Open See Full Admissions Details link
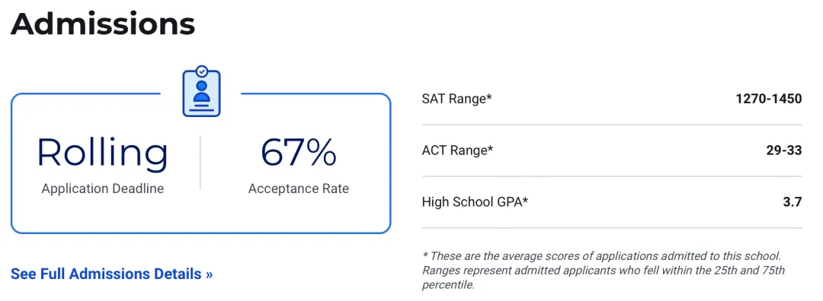This screenshot has width=823, height=301. [x=112, y=274]
